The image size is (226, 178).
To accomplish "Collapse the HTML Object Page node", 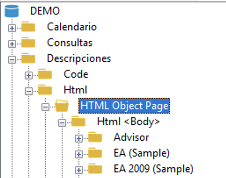I will (45, 107).
